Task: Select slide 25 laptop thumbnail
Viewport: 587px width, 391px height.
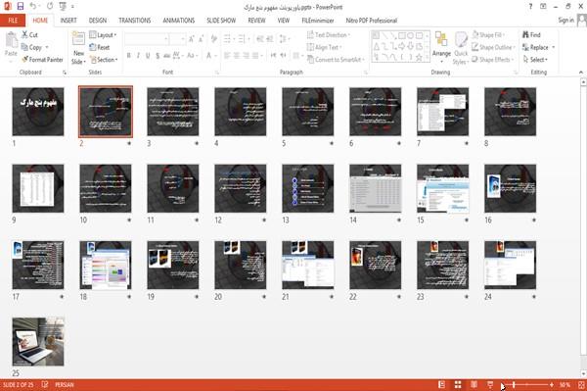Action: point(38,342)
